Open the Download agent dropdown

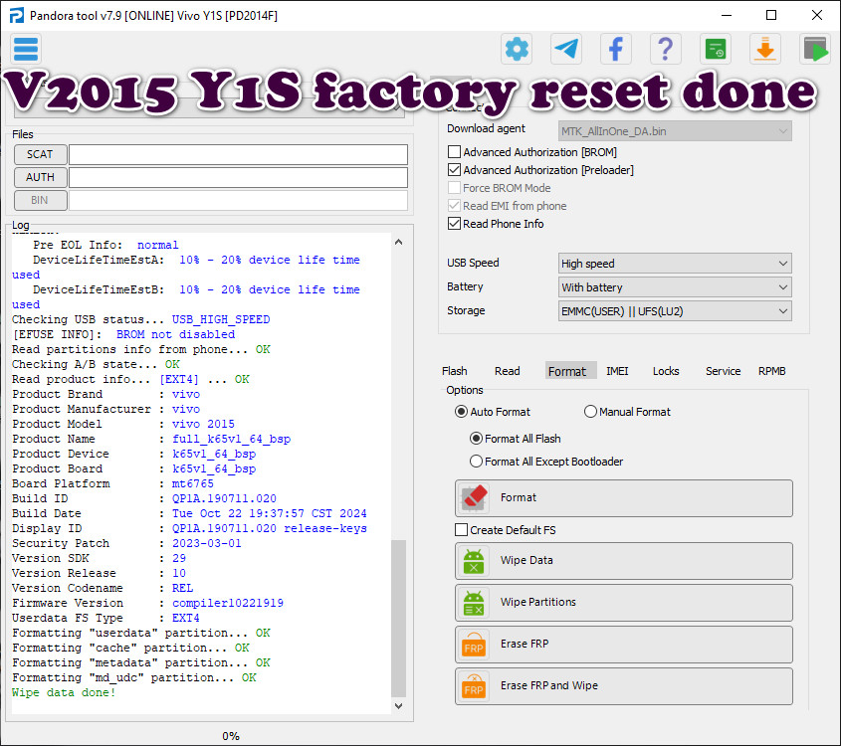(x=675, y=131)
